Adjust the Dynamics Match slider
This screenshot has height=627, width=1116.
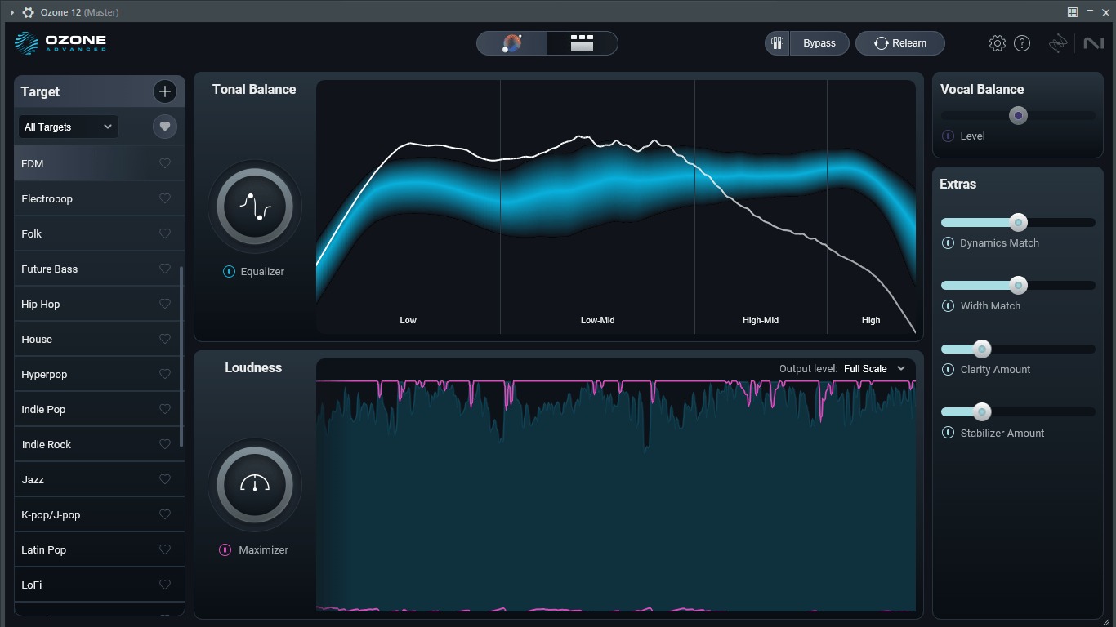point(1018,222)
